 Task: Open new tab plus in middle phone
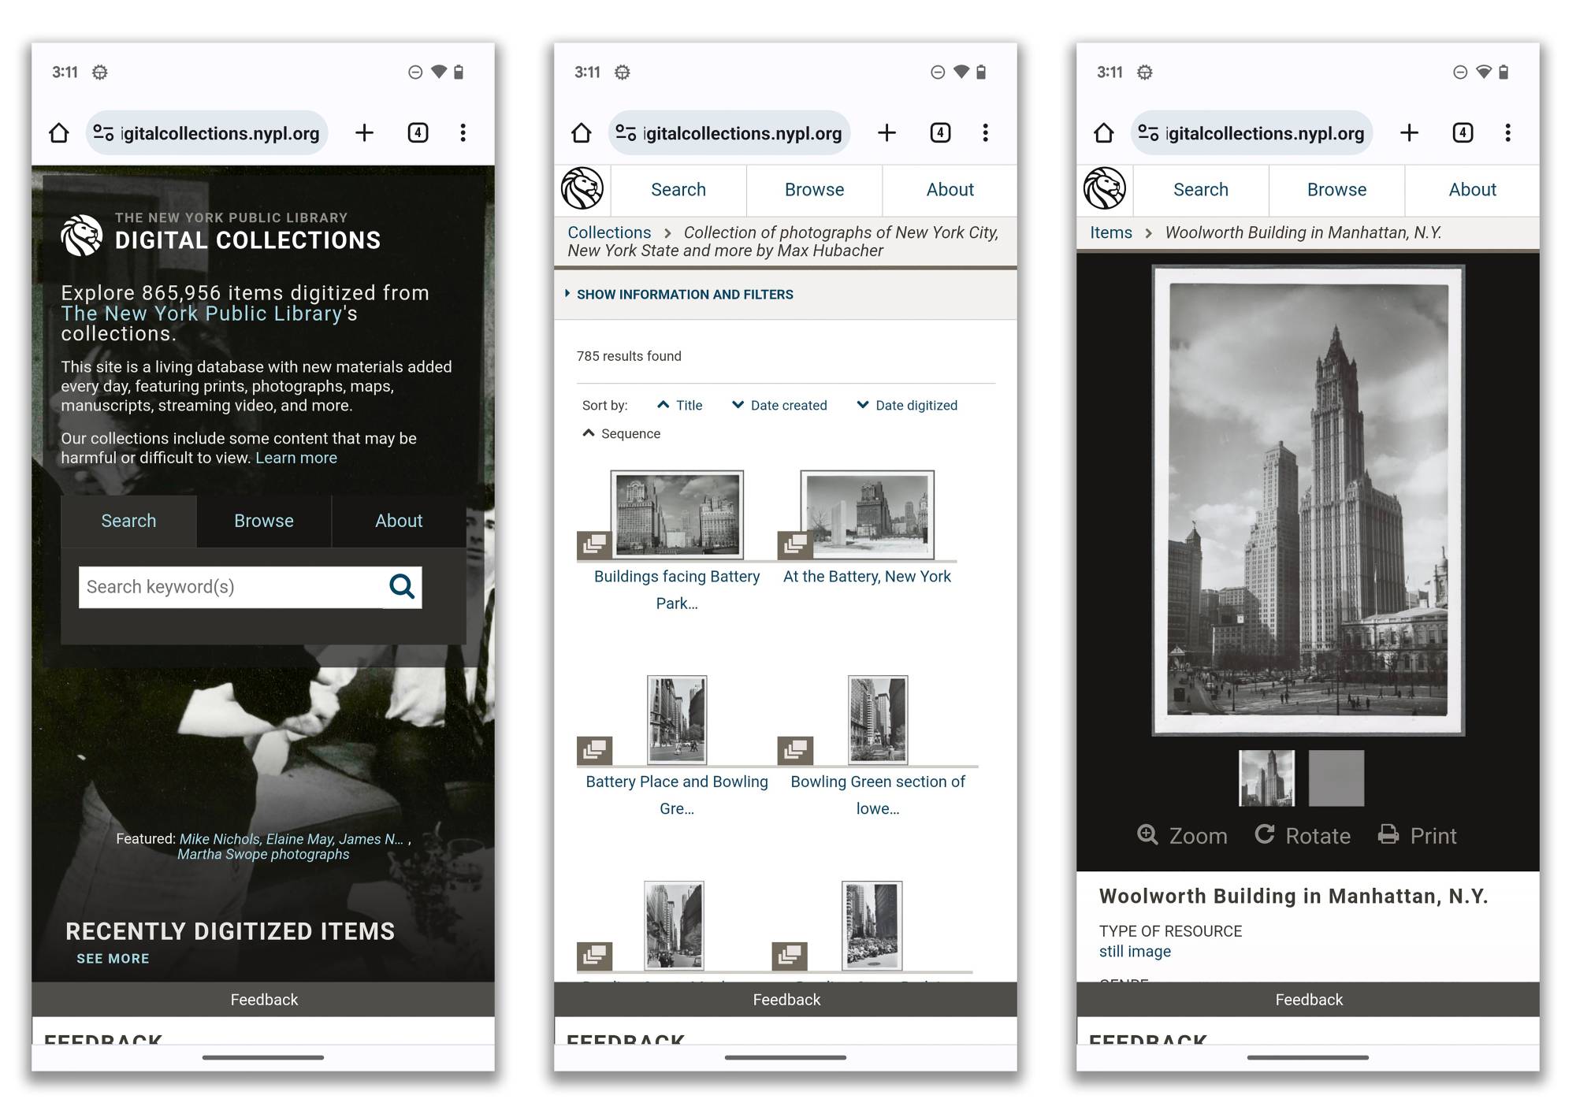coord(886,132)
